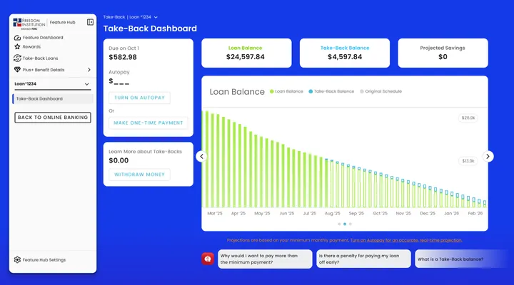Click the Plus+ Benefit diamond icon

pyautogui.click(x=17, y=70)
